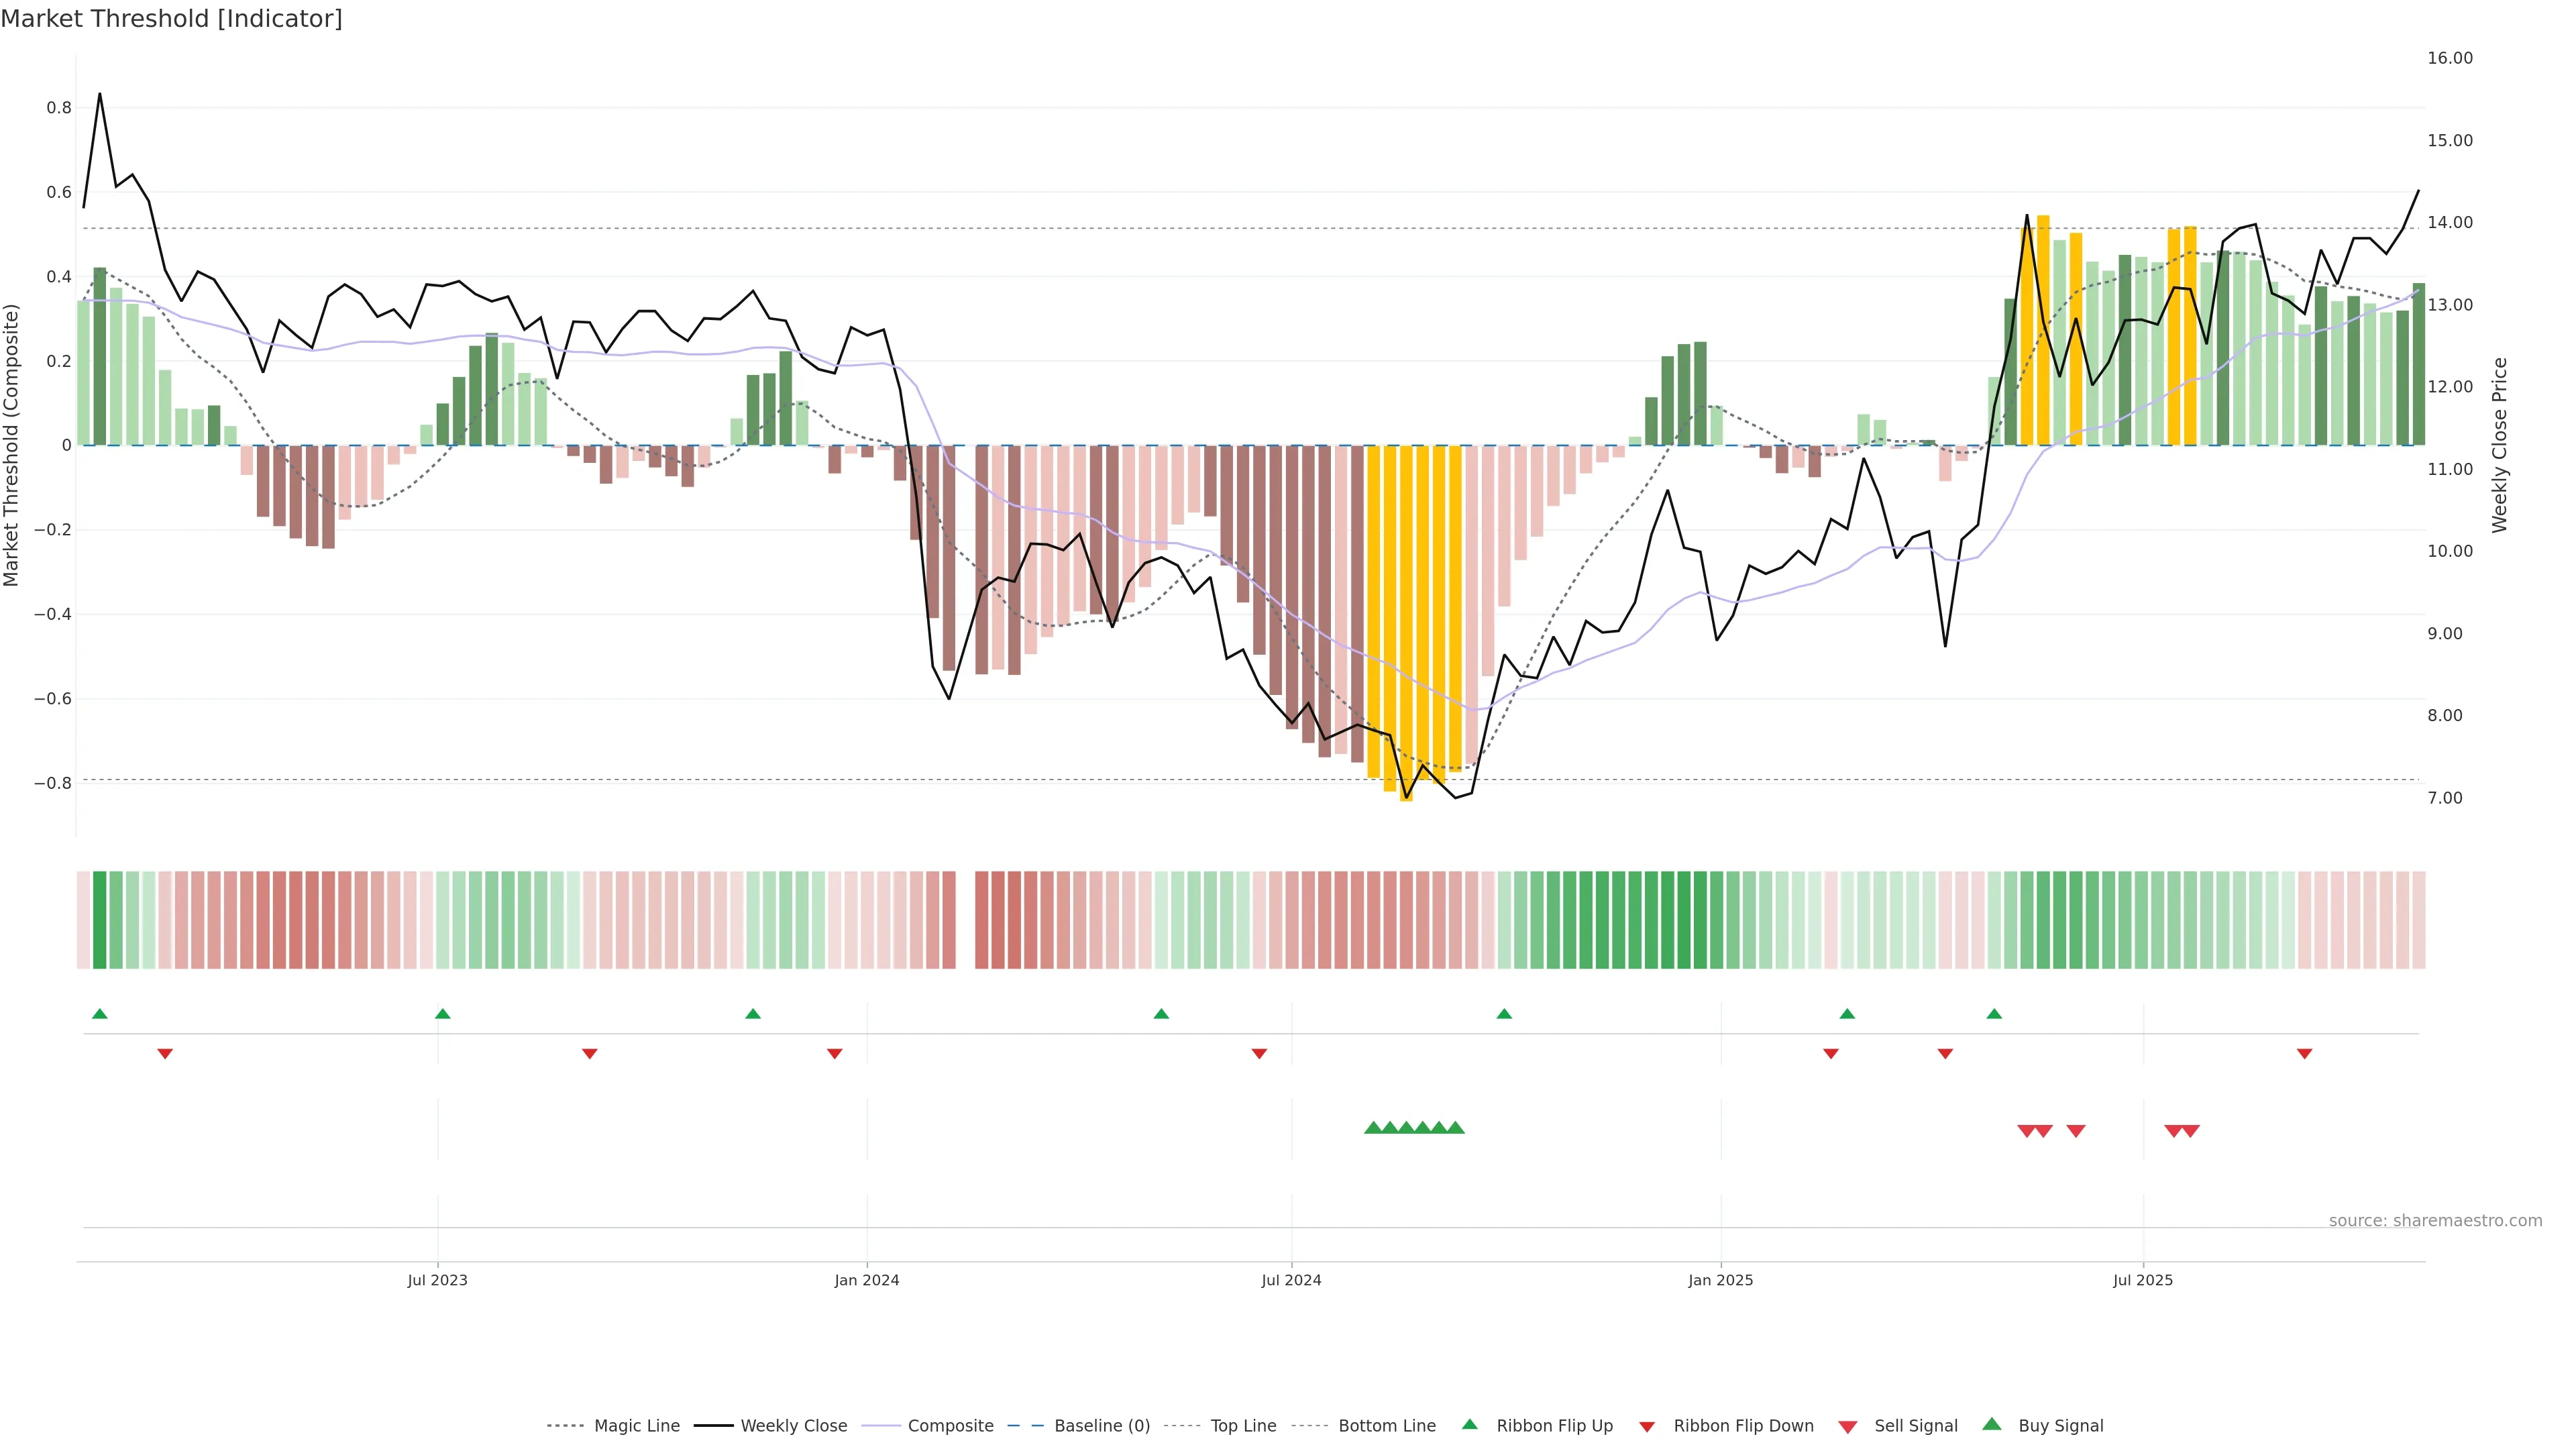Image resolution: width=2576 pixels, height=1449 pixels.
Task: Open the source: sharemaestro.com link
Action: pos(2435,1221)
